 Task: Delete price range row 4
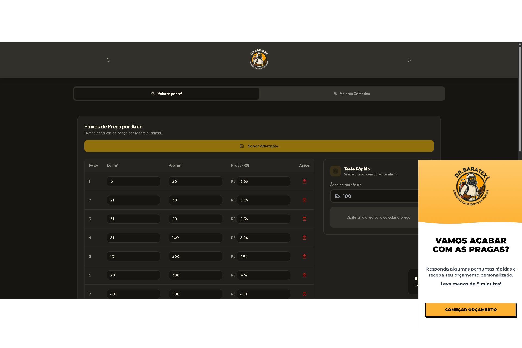304,238
